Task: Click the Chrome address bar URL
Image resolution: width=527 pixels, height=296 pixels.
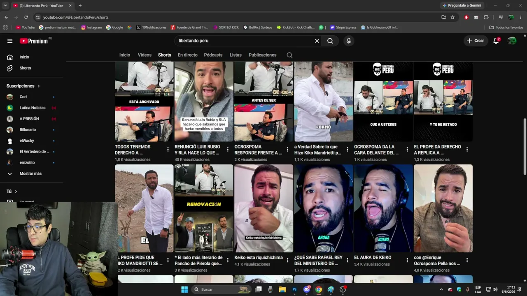Action: (76, 17)
